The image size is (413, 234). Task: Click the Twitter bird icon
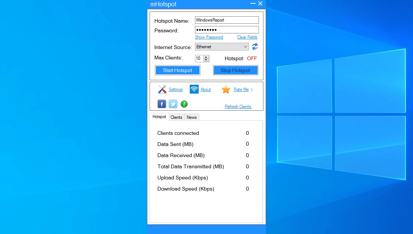173,104
